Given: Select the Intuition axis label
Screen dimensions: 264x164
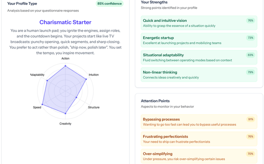Looking at the screenshot, I should pyautogui.click(x=94, y=75).
